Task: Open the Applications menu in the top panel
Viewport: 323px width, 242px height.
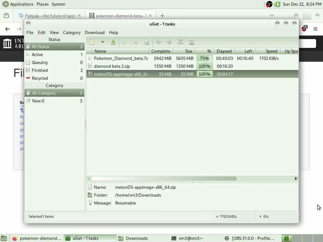Action: 18,4
